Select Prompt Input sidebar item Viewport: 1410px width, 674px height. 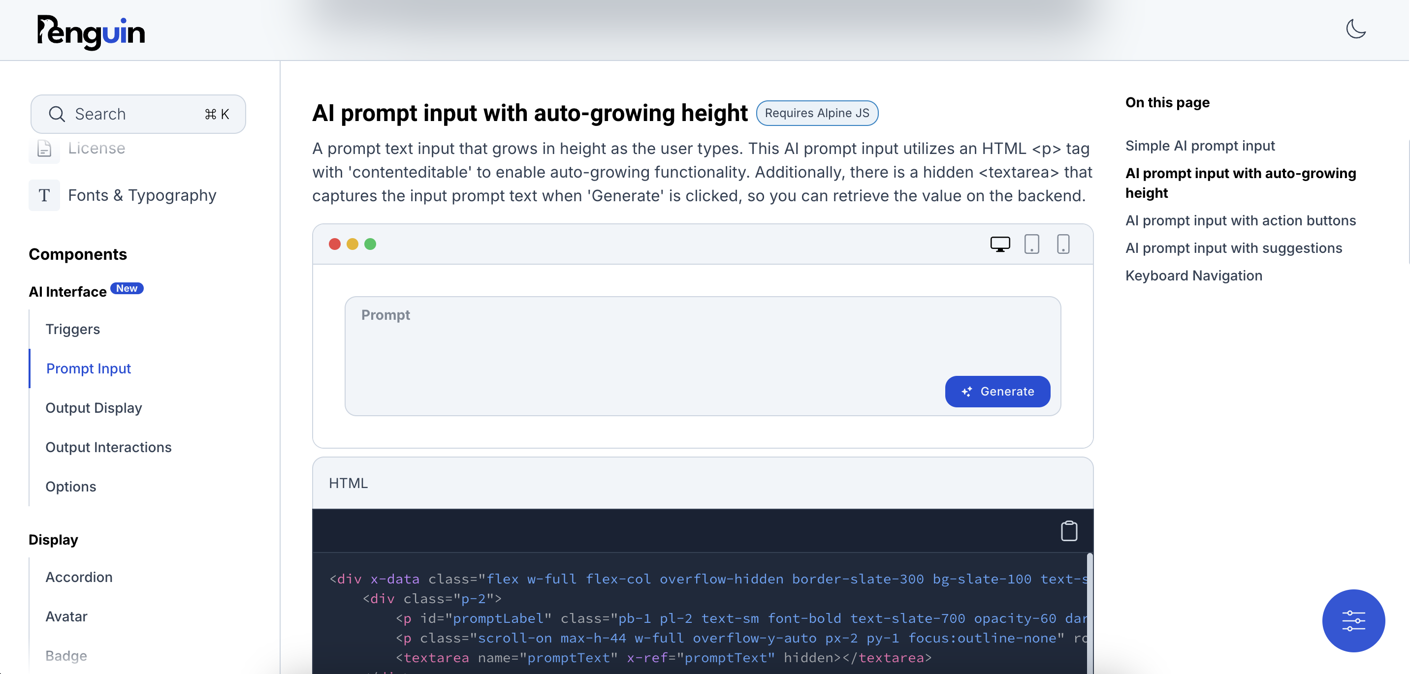89,368
